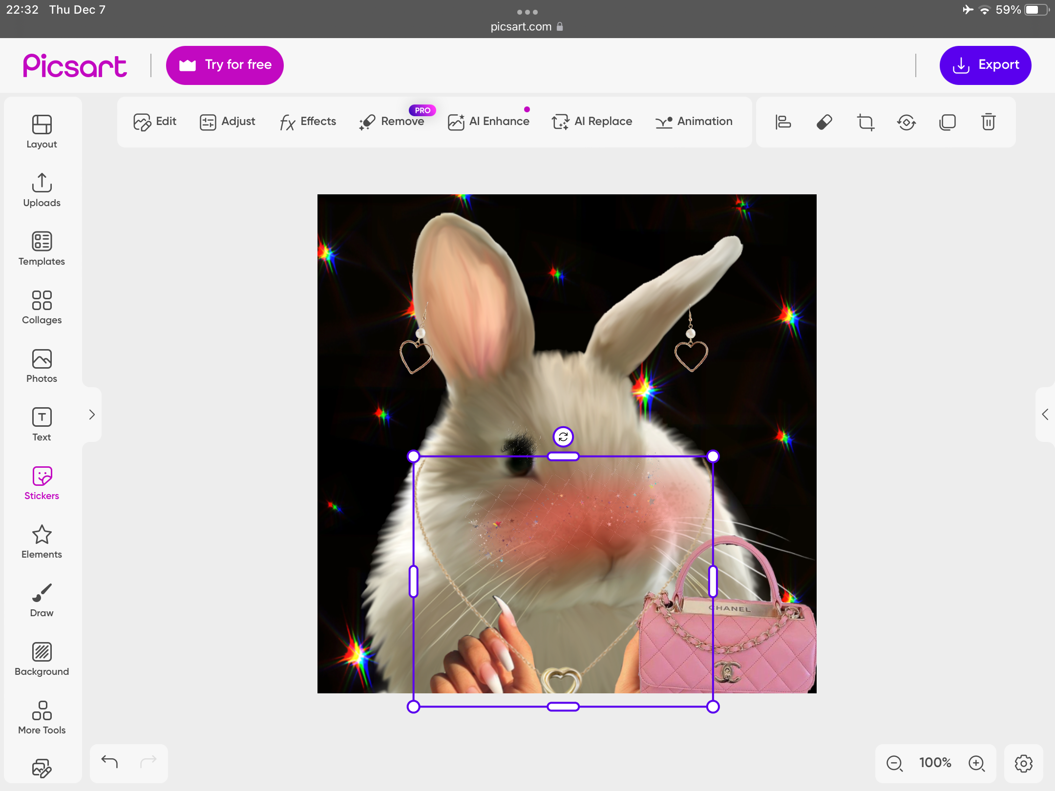Open the Animation tool
This screenshot has height=791, width=1055.
[x=694, y=122]
